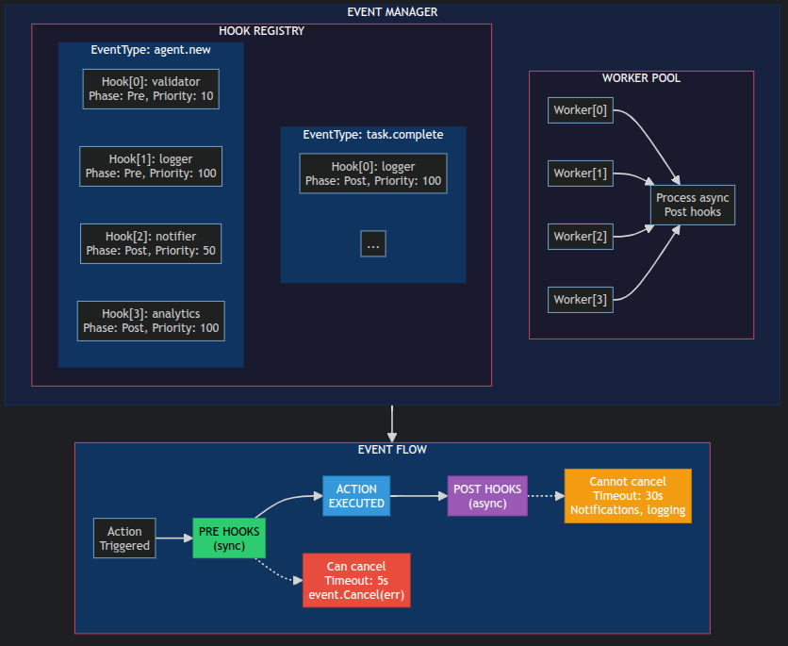
Task: Select the Action Triggered box
Action: click(124, 538)
